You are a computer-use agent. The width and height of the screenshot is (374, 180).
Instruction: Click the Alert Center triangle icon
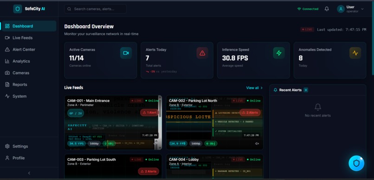coord(7,49)
